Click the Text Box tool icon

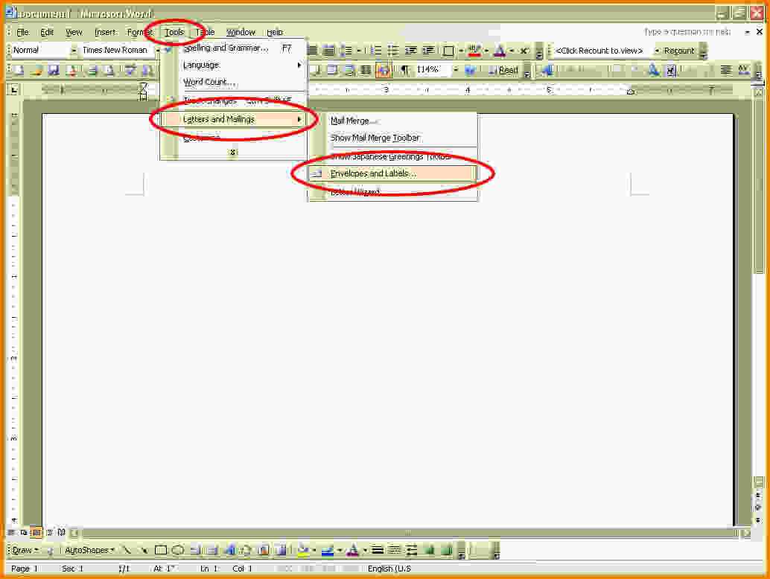pos(195,550)
